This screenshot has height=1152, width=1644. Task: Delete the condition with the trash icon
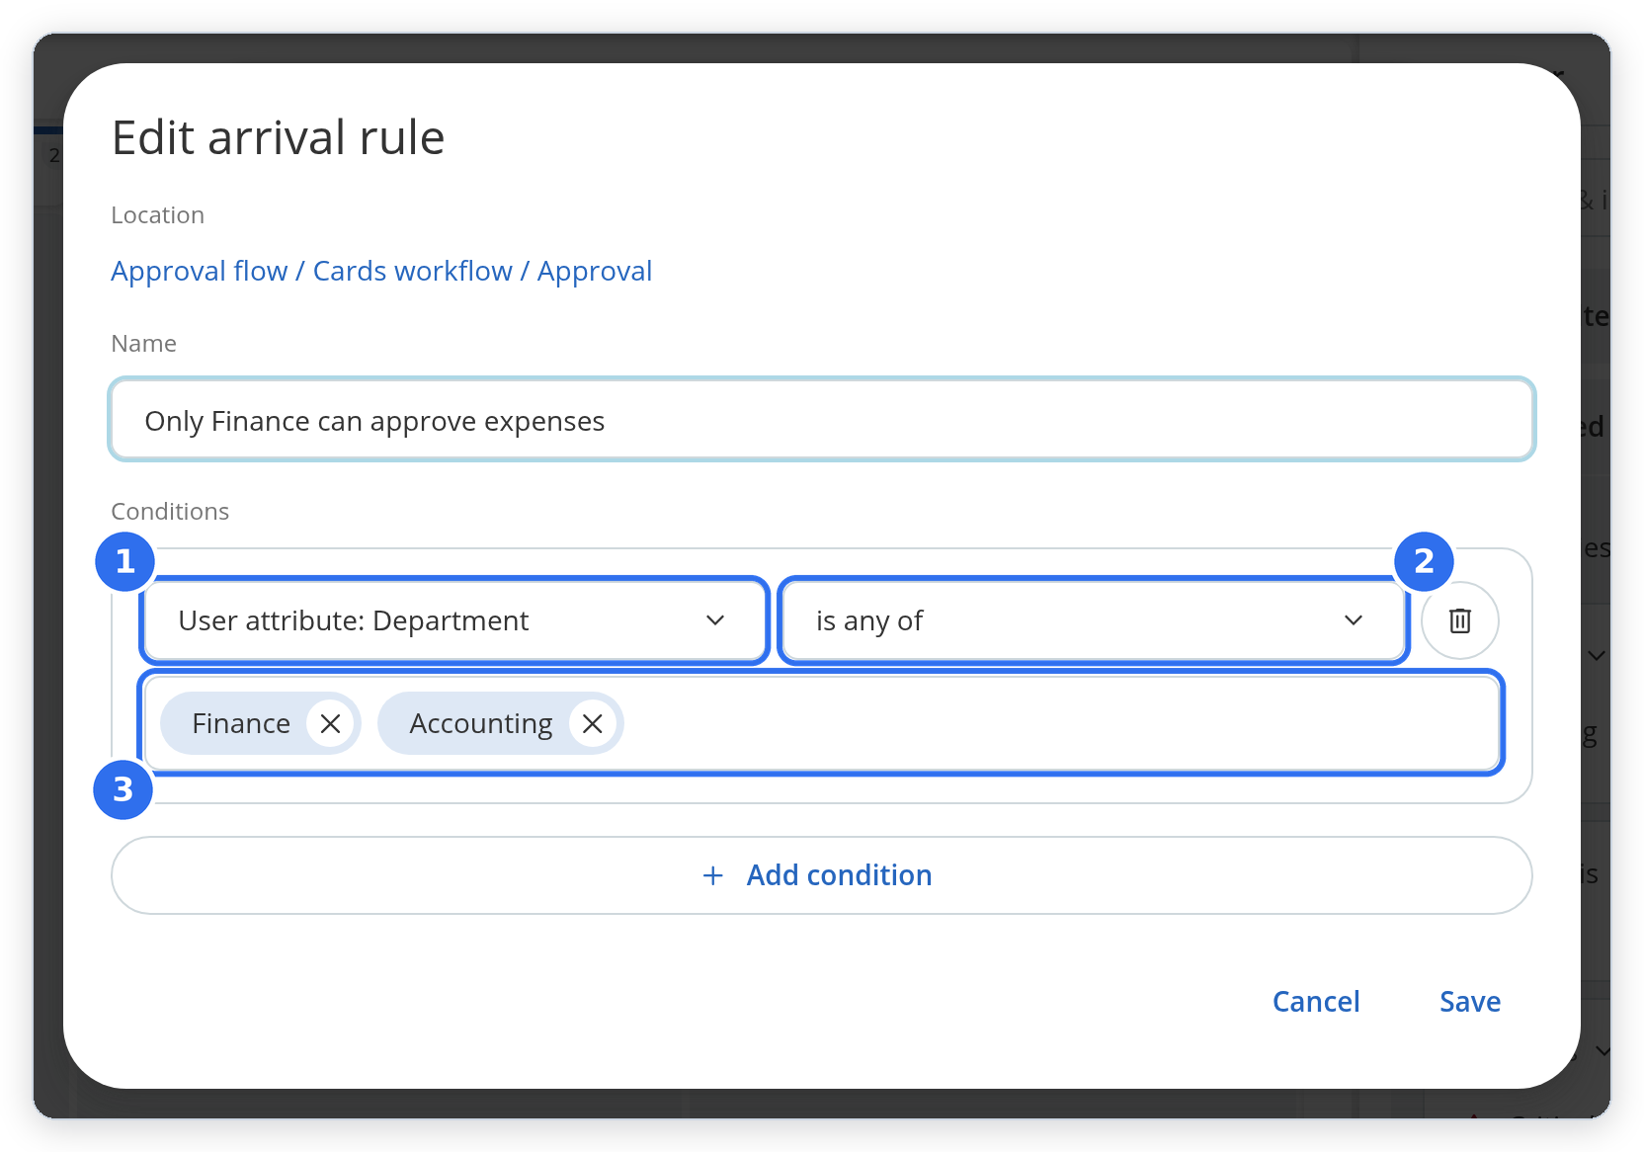point(1459,620)
